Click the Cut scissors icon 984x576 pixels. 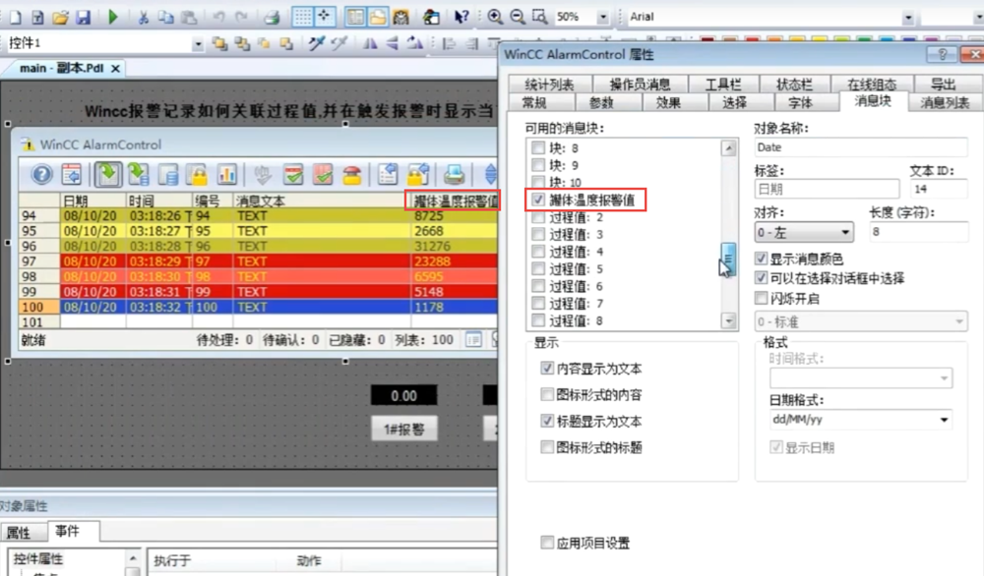[144, 17]
